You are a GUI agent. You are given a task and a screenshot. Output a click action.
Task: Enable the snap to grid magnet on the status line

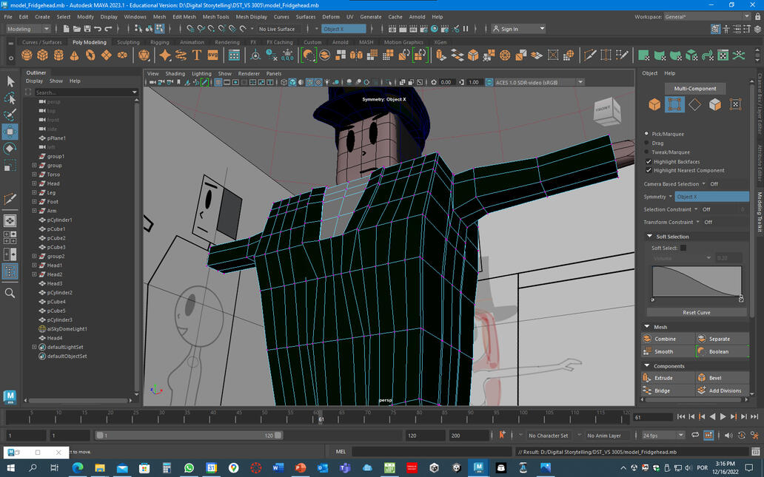[x=190, y=29]
